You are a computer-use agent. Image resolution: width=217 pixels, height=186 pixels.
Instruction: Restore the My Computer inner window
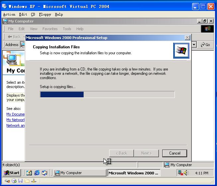click(x=205, y=21)
